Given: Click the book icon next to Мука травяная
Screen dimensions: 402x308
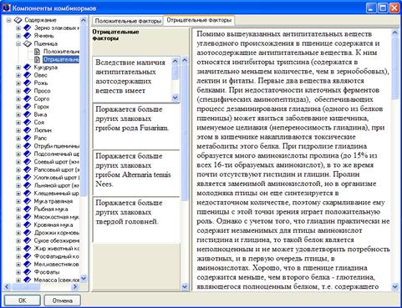Looking at the screenshot, I should 27,201.
